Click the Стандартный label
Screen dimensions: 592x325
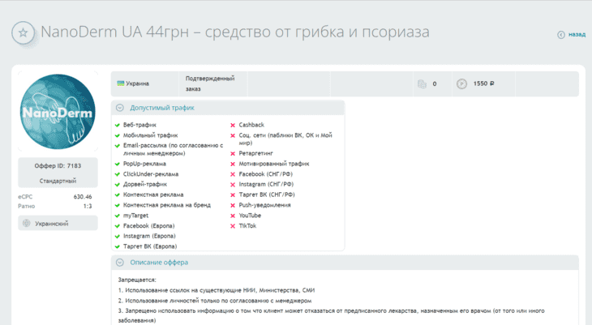coord(58,181)
